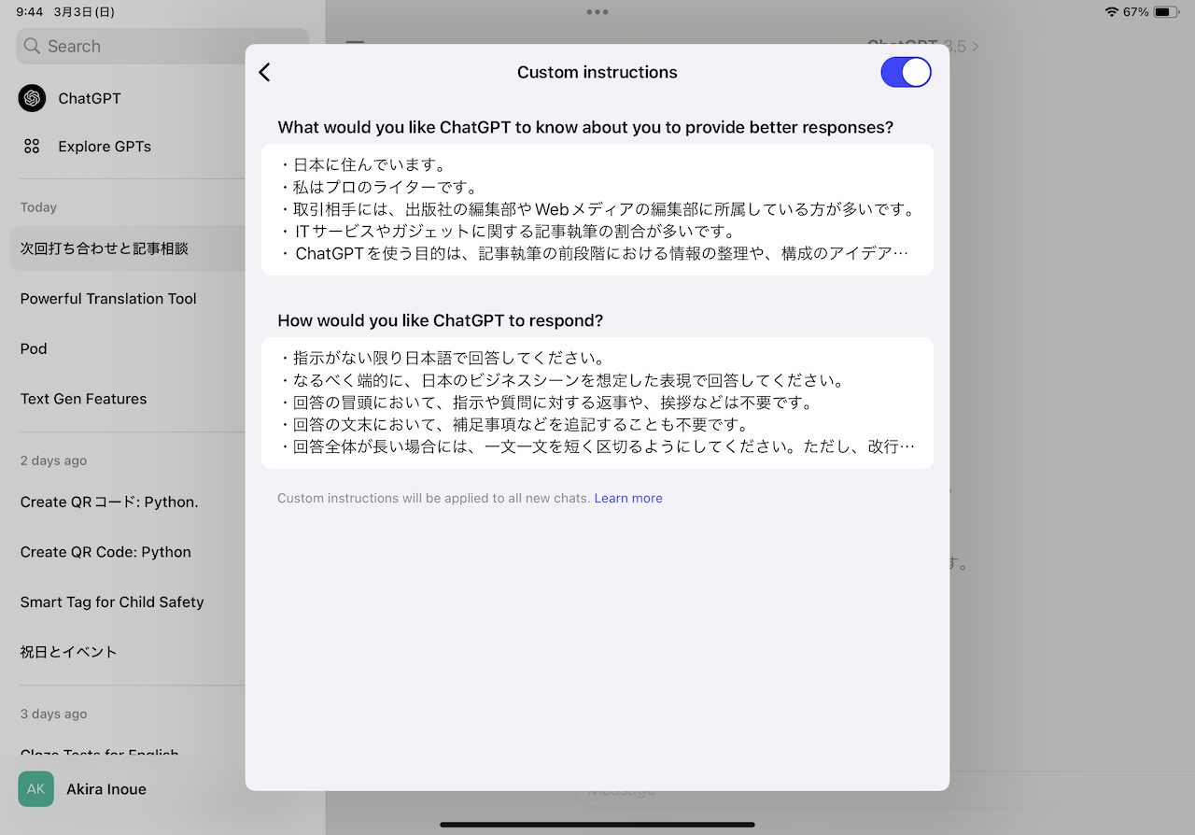The image size is (1195, 835).
Task: Click the Custom instructions dialog title
Action: point(597,72)
